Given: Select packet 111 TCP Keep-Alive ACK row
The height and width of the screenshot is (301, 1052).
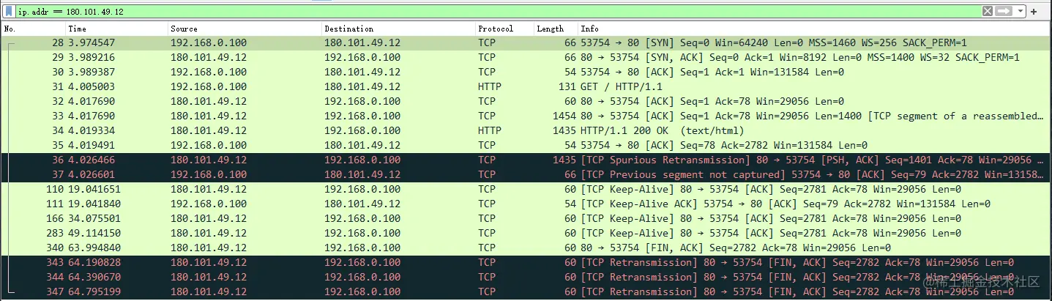Looking at the screenshot, I should [x=526, y=204].
